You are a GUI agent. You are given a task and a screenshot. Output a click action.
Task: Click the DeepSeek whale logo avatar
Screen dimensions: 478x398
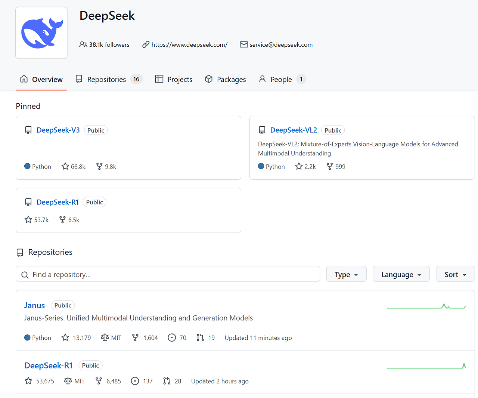41,33
